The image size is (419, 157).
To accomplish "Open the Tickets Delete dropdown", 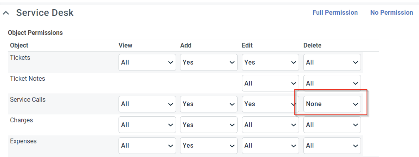I will coord(332,63).
